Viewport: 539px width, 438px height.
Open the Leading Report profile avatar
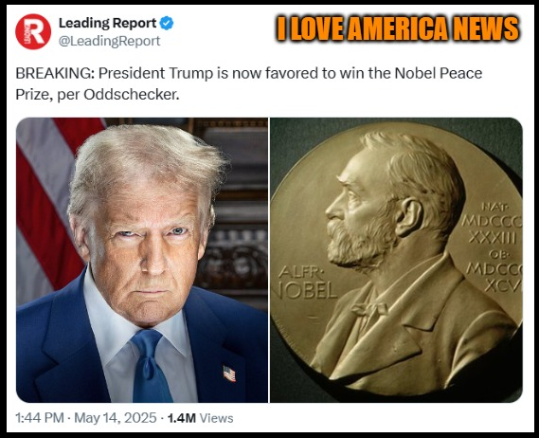point(33,31)
